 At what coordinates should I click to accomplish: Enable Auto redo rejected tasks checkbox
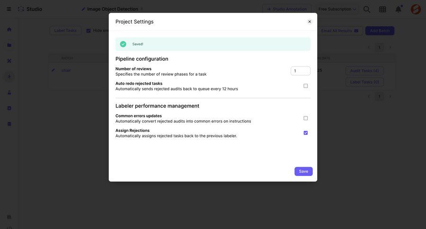click(306, 86)
